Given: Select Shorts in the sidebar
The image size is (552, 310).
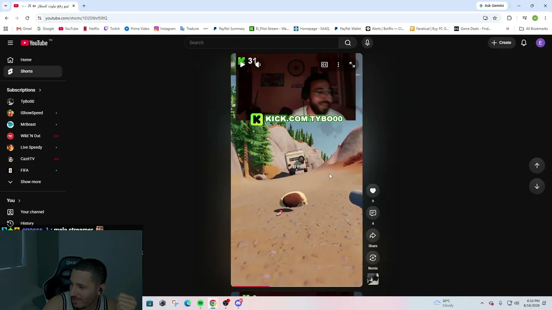Looking at the screenshot, I should pos(33,71).
